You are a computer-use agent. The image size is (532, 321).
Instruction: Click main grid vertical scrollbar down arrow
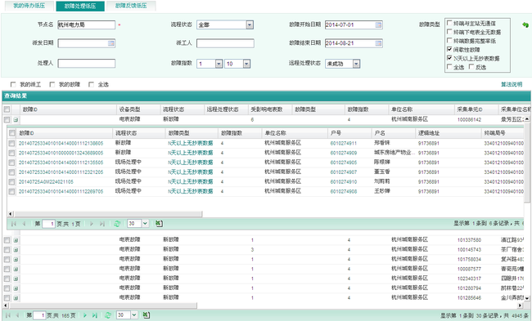tap(527, 298)
